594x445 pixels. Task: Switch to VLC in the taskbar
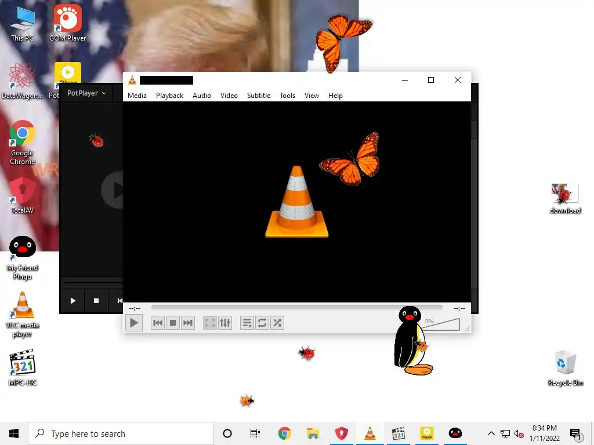[370, 433]
